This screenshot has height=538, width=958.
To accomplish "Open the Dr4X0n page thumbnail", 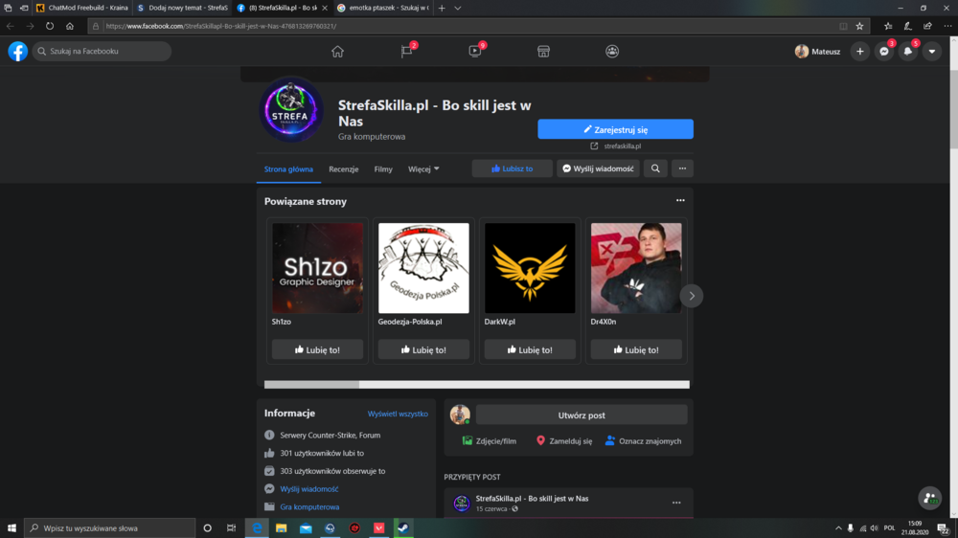I will coord(636,268).
